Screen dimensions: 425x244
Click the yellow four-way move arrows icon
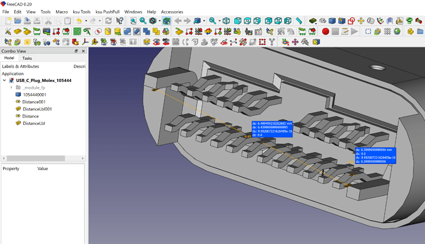click(361, 21)
